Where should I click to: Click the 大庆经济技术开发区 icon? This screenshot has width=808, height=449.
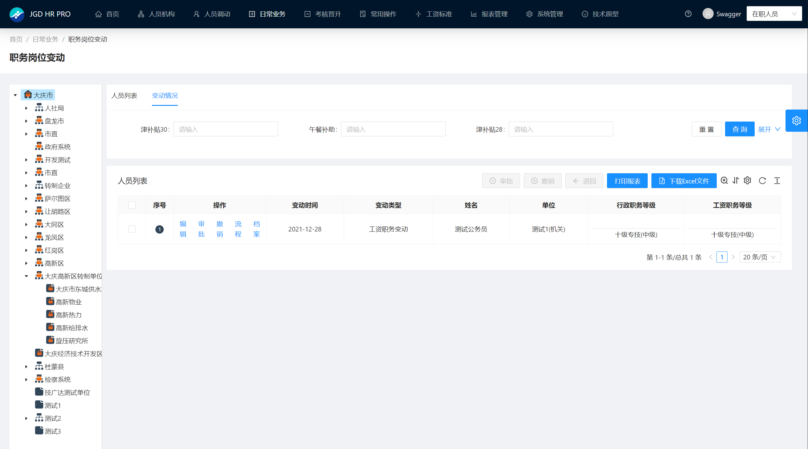39,353
